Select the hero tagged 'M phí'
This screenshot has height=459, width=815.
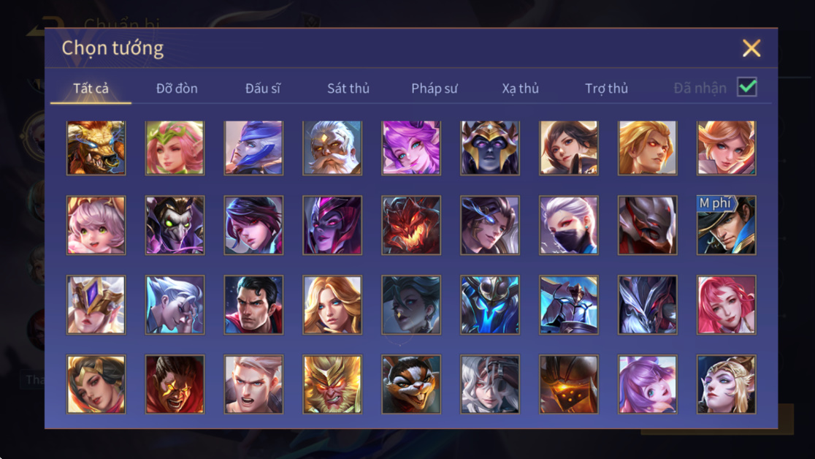pos(726,225)
